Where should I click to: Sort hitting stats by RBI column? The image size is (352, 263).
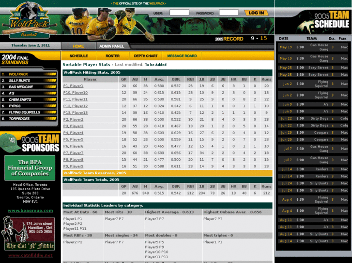190,79
